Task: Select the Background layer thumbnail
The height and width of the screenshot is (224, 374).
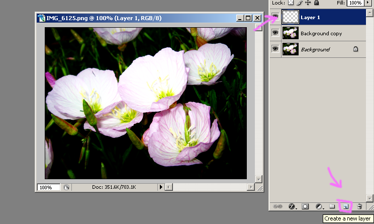Action: coord(290,49)
